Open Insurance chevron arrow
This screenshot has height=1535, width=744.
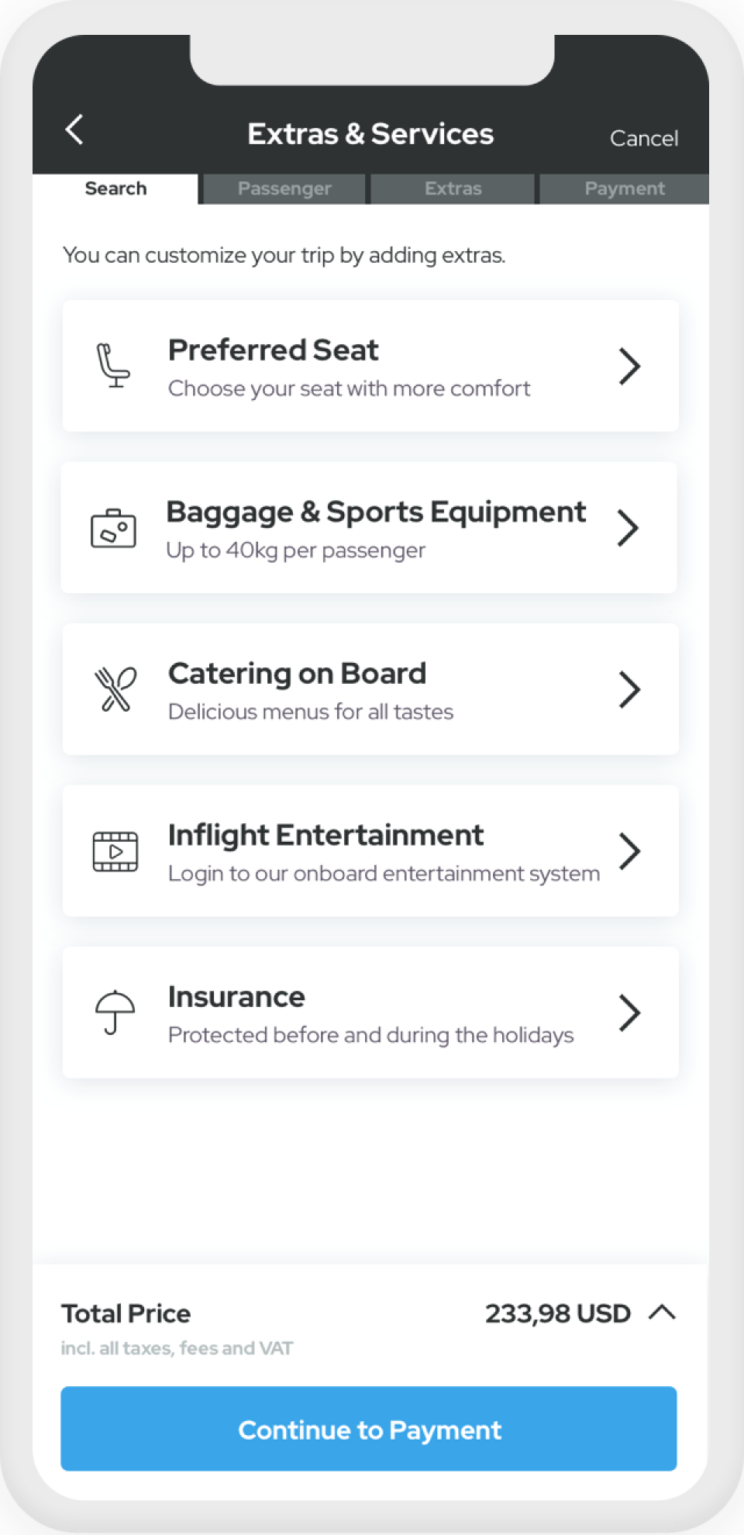point(629,1012)
